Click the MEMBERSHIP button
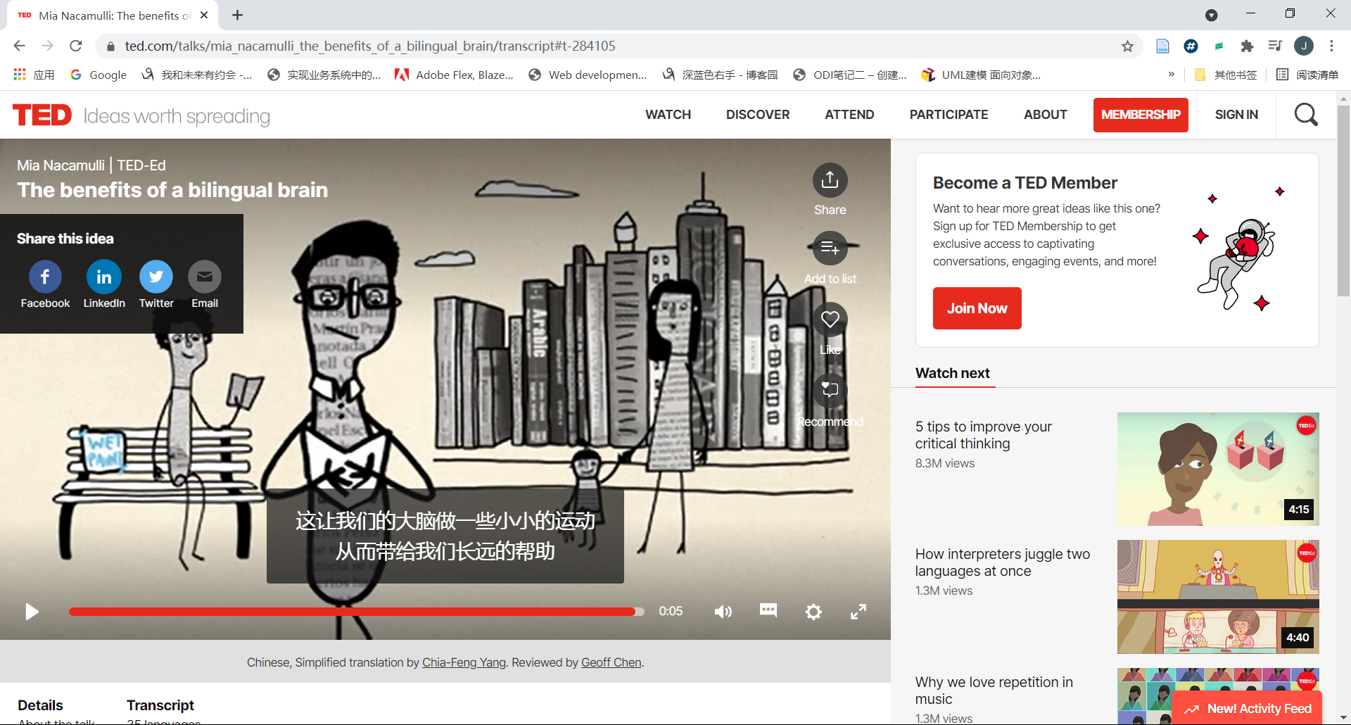Viewport: 1351px width, 725px height. pyautogui.click(x=1141, y=115)
